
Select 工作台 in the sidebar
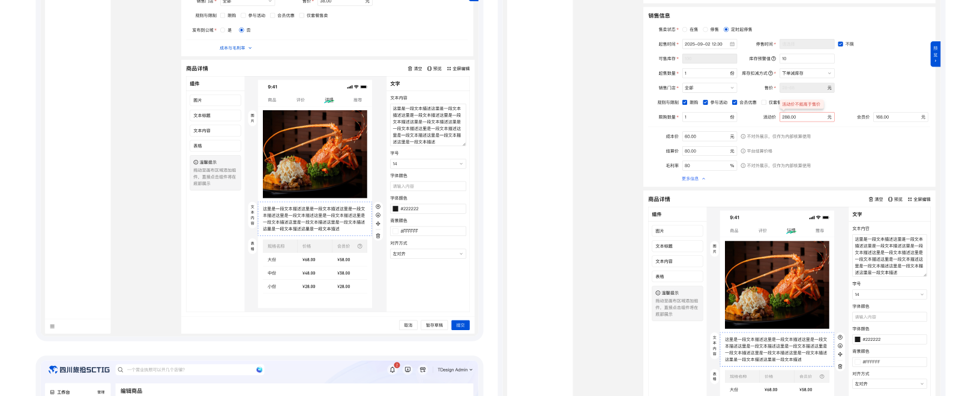coord(63,392)
